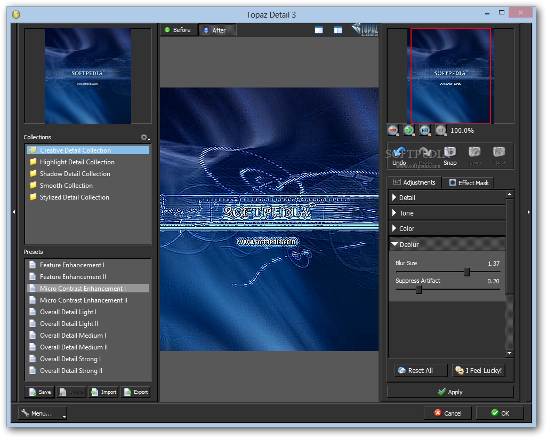Click the Topaz Detail window title icon
Viewport: 547px width, 438px height.
(16, 14)
